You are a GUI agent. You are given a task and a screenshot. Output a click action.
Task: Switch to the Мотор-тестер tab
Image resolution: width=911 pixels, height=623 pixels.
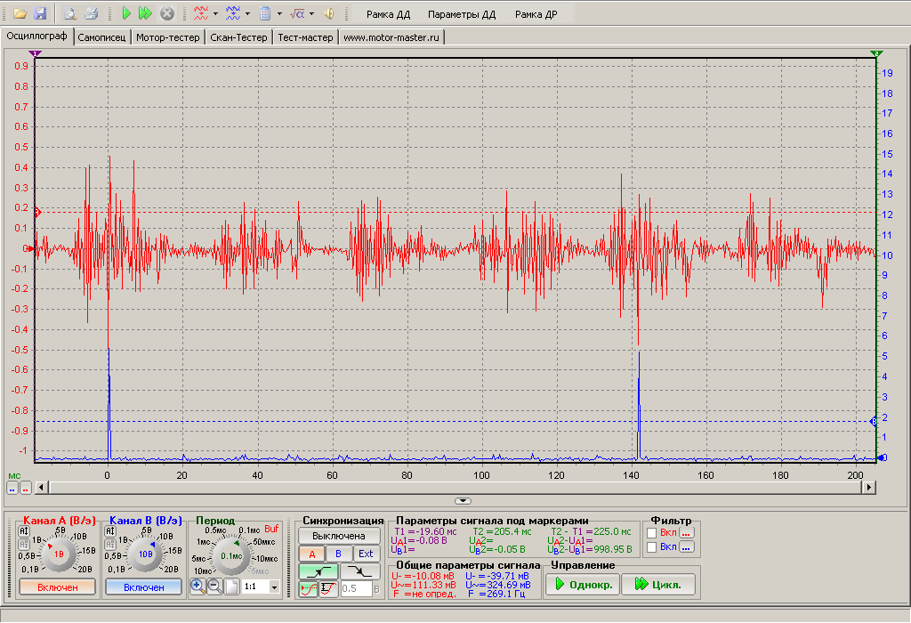click(168, 37)
